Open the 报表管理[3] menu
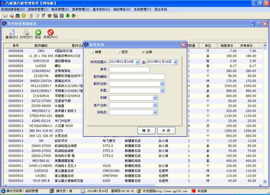The height and width of the screenshot is (195, 270). click(81, 9)
